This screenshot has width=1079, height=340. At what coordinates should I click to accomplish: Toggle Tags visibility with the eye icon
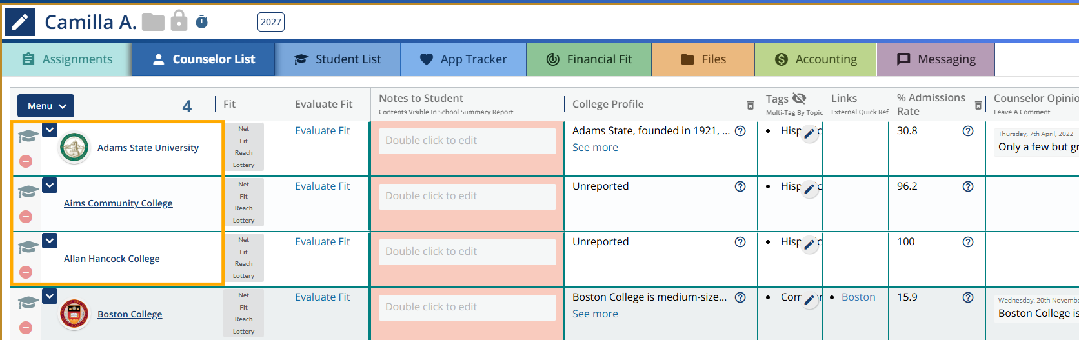[x=799, y=98]
